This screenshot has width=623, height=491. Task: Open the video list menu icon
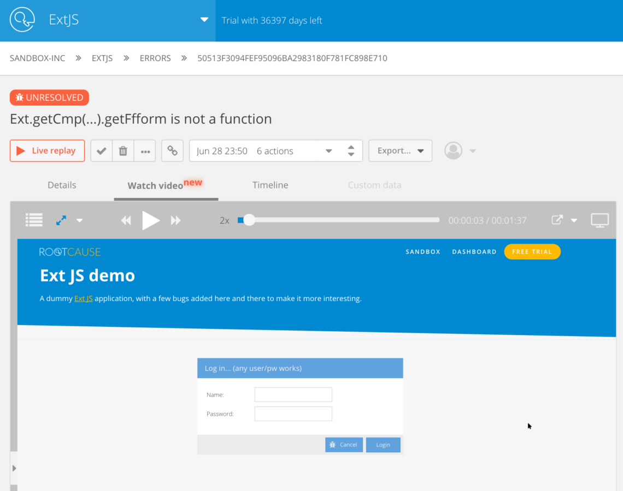[34, 220]
